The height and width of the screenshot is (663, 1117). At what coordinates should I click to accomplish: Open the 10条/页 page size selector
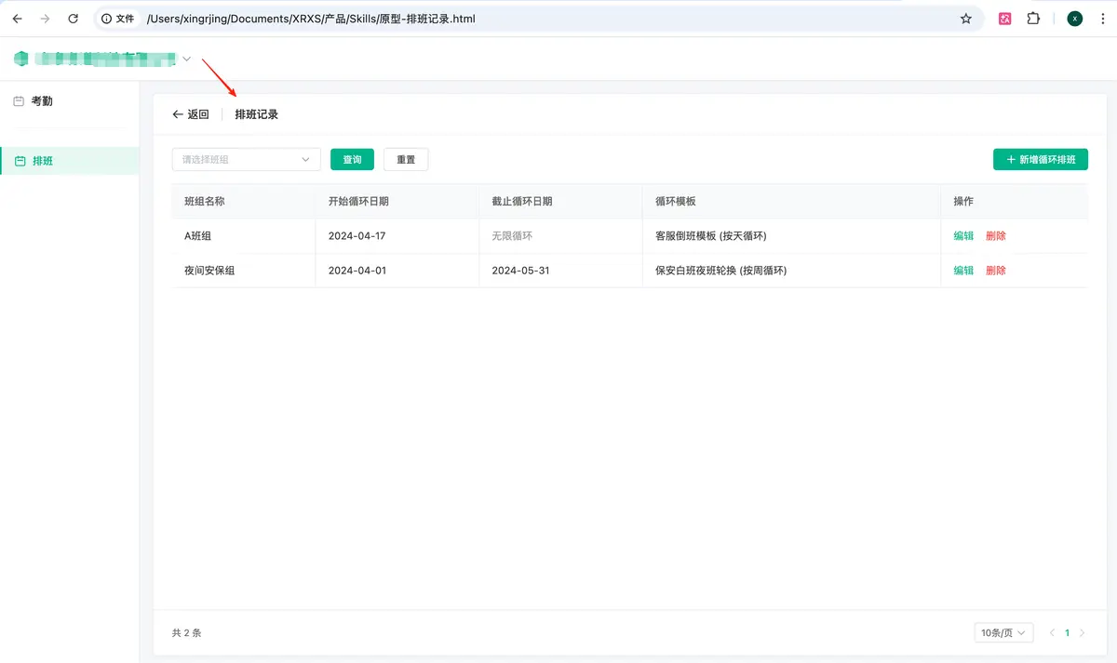[1004, 633]
